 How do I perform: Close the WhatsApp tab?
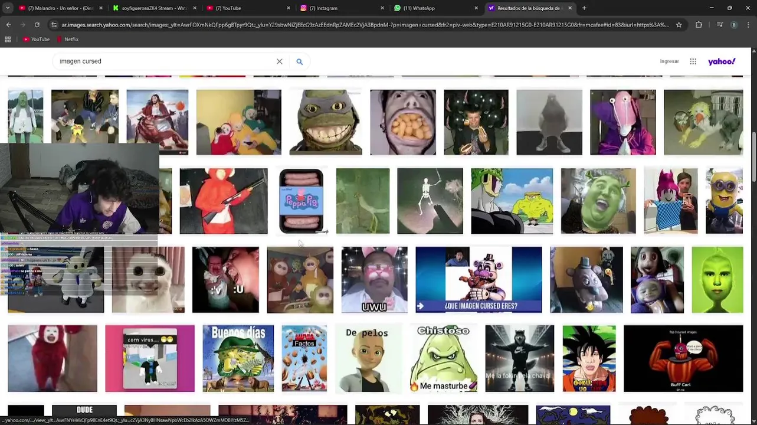pos(476,8)
